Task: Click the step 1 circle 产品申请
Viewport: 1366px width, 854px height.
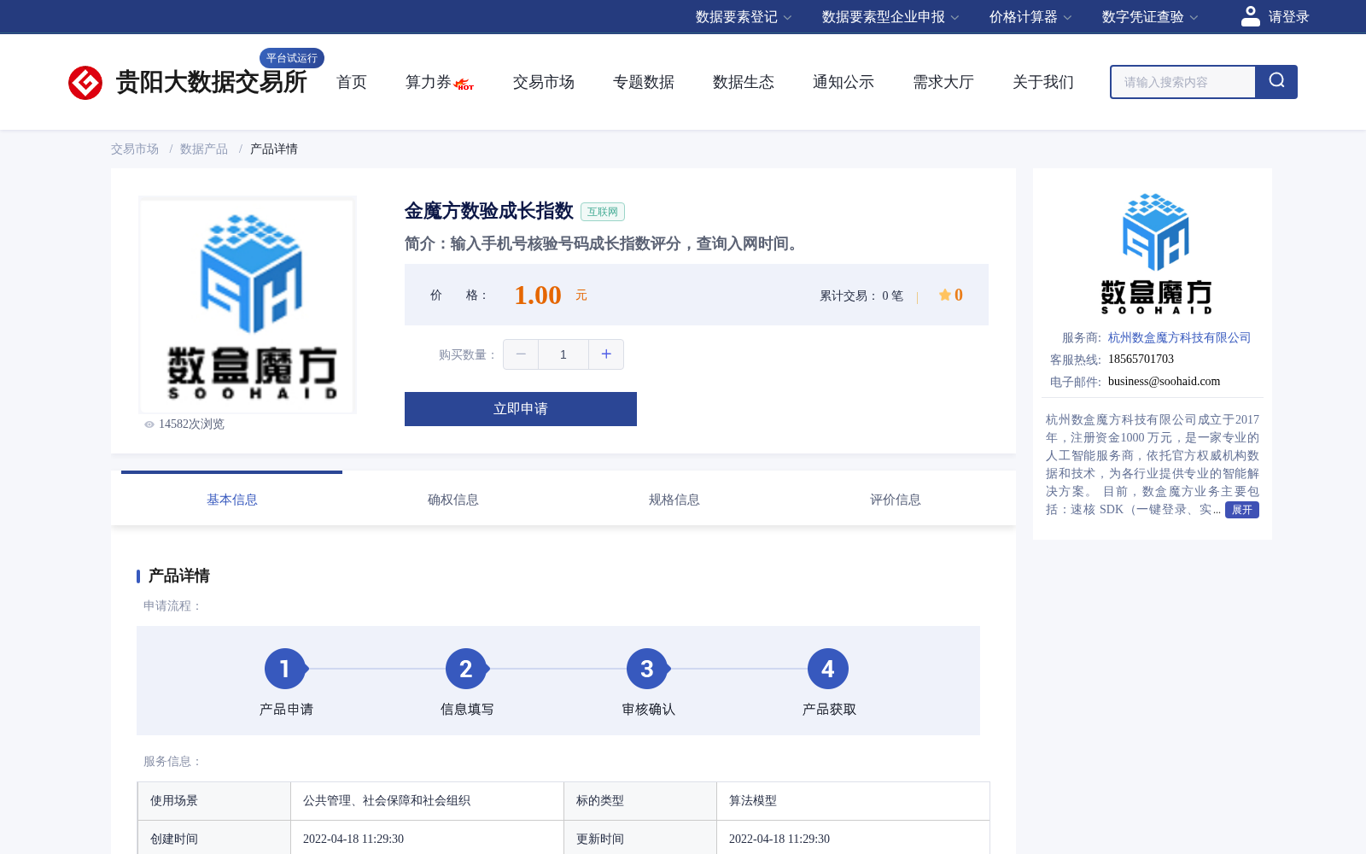Action: coord(285,669)
